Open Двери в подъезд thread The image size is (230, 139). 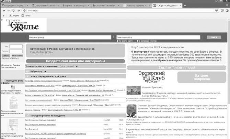pyautogui.click(x=33, y=110)
